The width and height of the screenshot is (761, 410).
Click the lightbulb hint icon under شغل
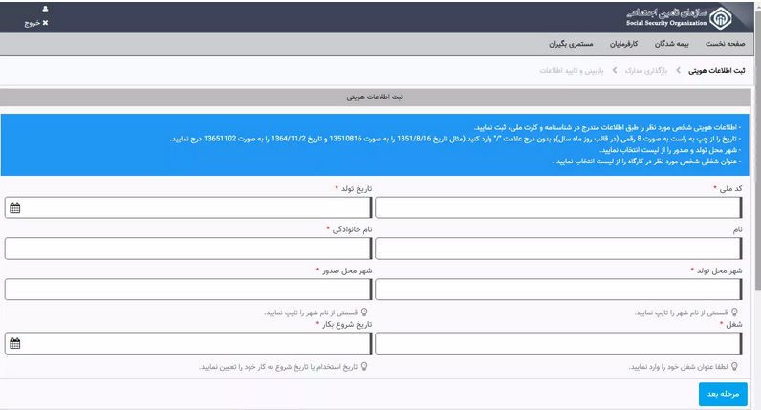734,366
